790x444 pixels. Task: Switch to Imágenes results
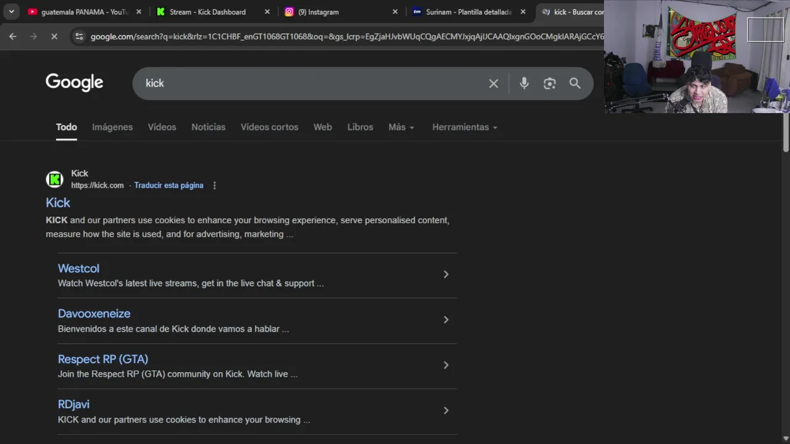112,127
